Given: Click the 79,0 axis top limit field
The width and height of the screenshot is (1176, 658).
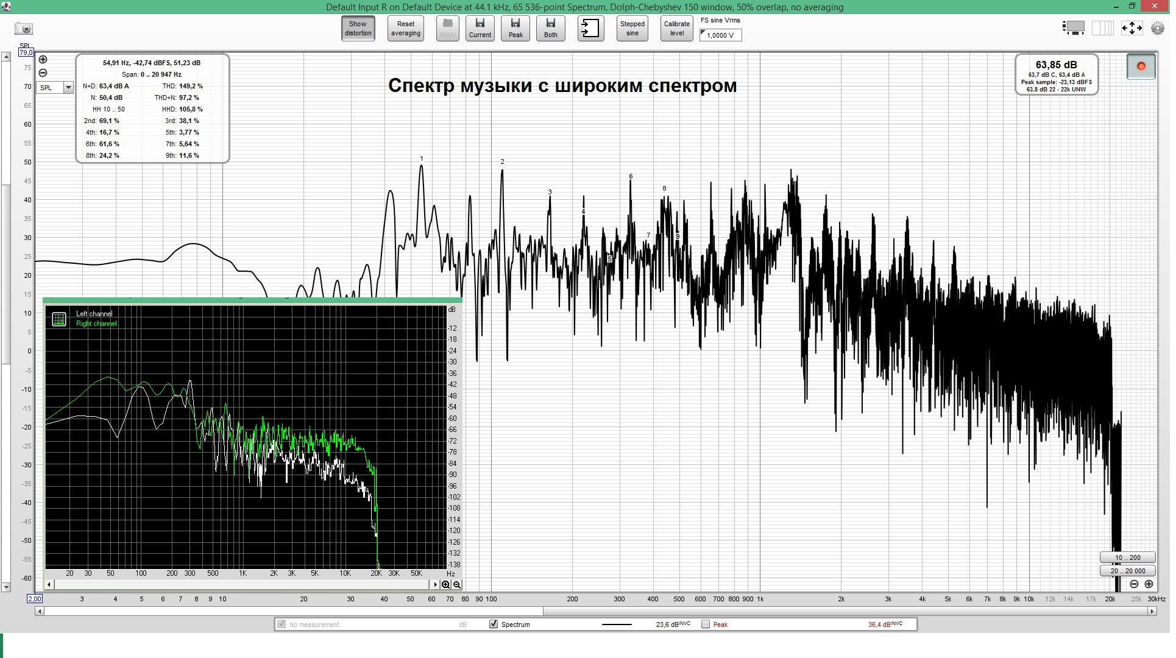Looking at the screenshot, I should click(x=26, y=53).
